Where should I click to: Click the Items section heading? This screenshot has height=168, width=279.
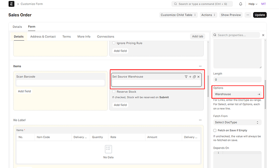pos(17,66)
